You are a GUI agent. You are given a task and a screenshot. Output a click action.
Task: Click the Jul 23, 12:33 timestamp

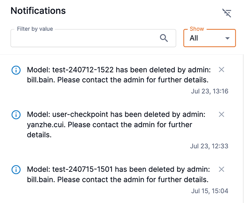pyautogui.click(x=209, y=146)
